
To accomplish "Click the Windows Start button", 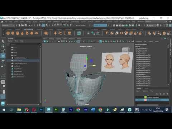I will [x=4, y=110].
